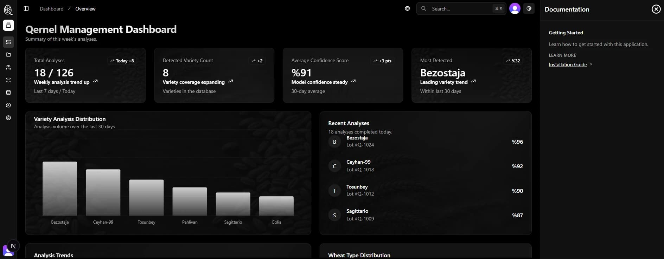Image resolution: width=664 pixels, height=259 pixels.
Task: Click the Overview breadcrumb
Action: (x=85, y=9)
